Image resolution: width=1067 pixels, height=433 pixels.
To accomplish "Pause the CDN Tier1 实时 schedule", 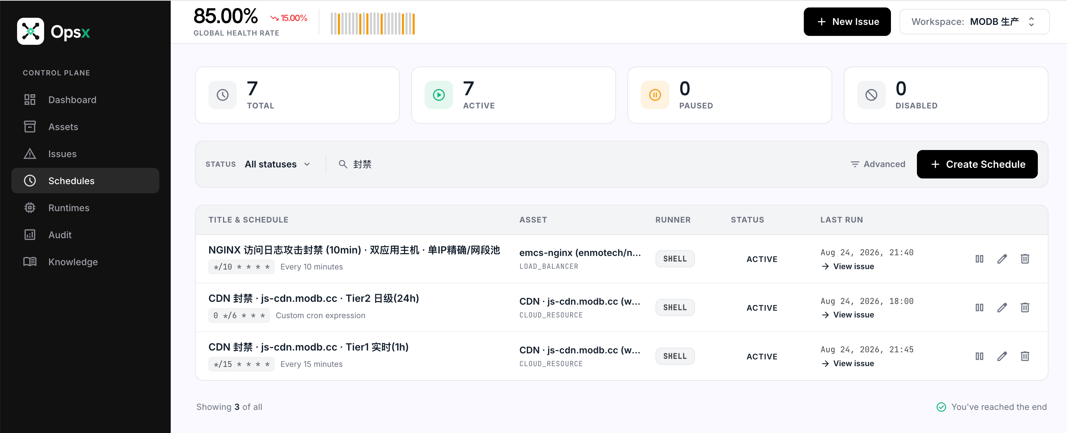I will 979,356.
